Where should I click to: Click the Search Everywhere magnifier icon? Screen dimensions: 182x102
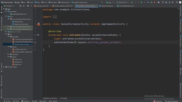[177, 2]
